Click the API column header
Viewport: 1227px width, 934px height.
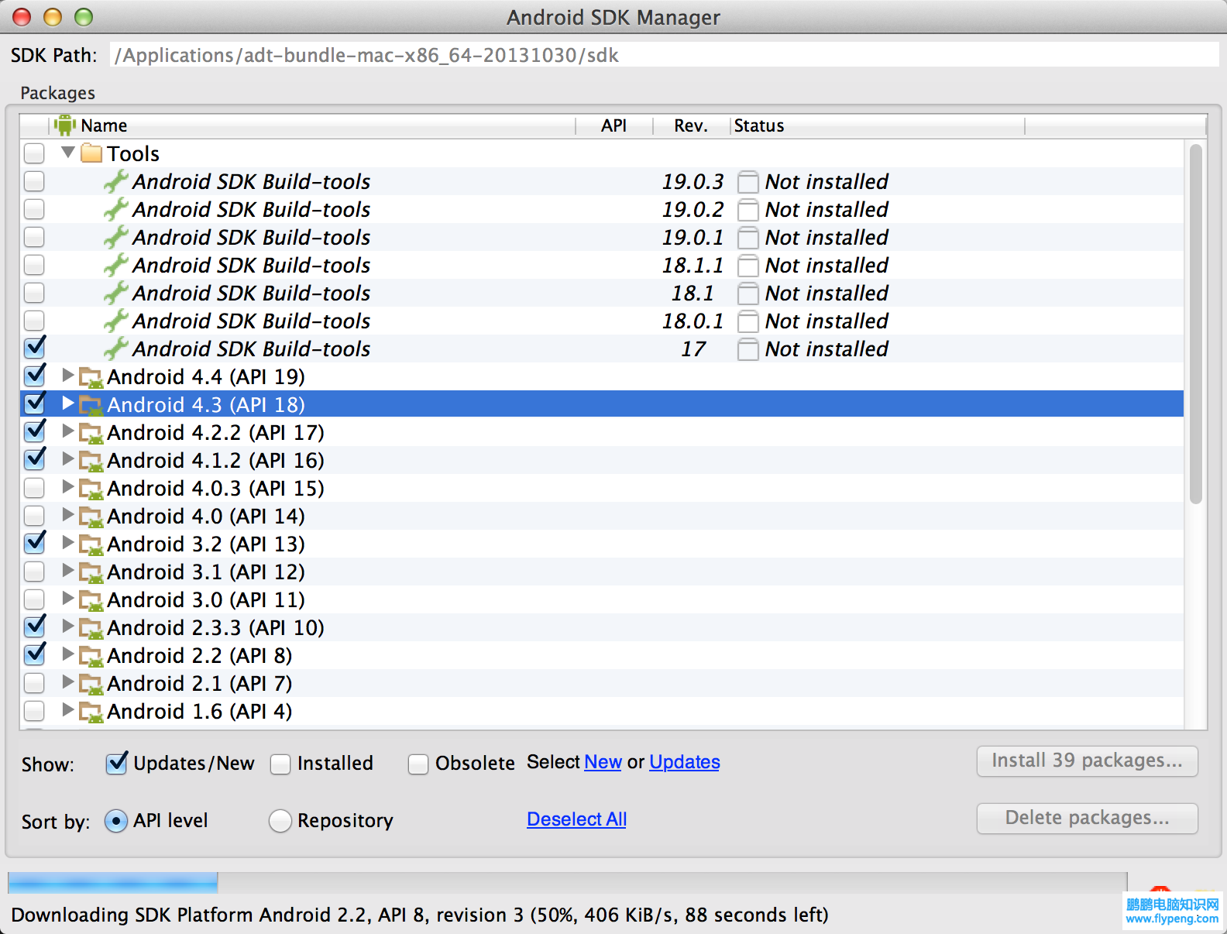(614, 125)
